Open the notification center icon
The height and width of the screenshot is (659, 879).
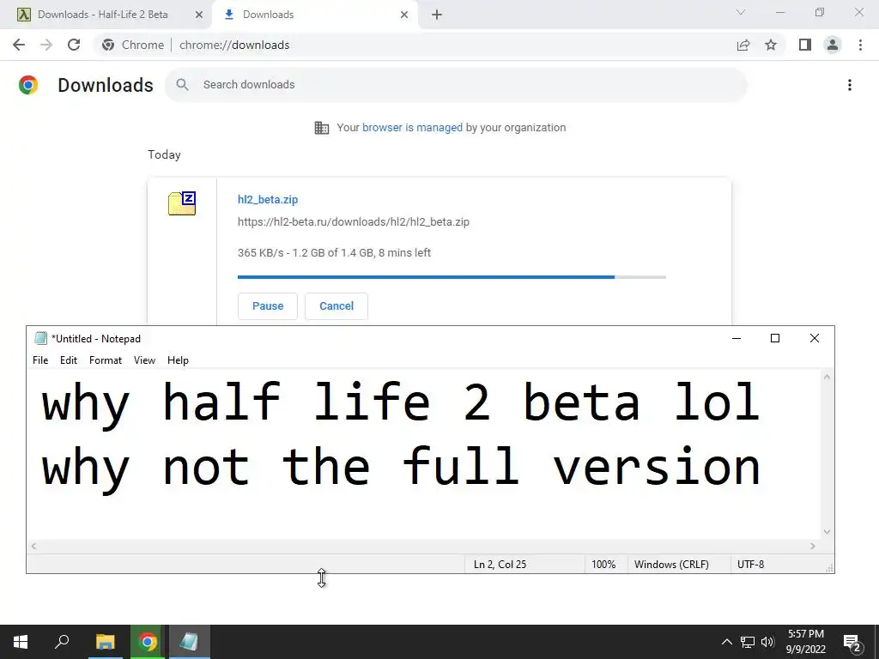coord(852,642)
